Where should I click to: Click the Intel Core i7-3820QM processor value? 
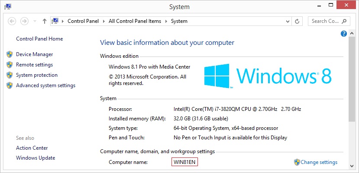point(237,109)
